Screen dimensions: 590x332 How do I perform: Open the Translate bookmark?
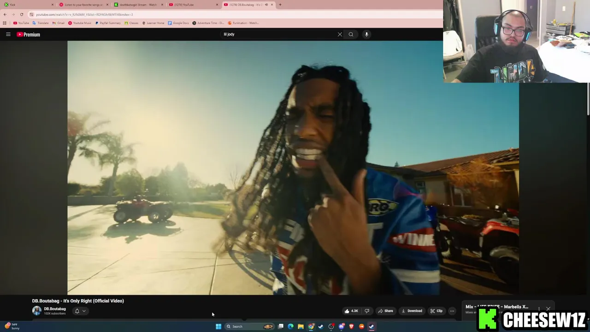pyautogui.click(x=41, y=23)
